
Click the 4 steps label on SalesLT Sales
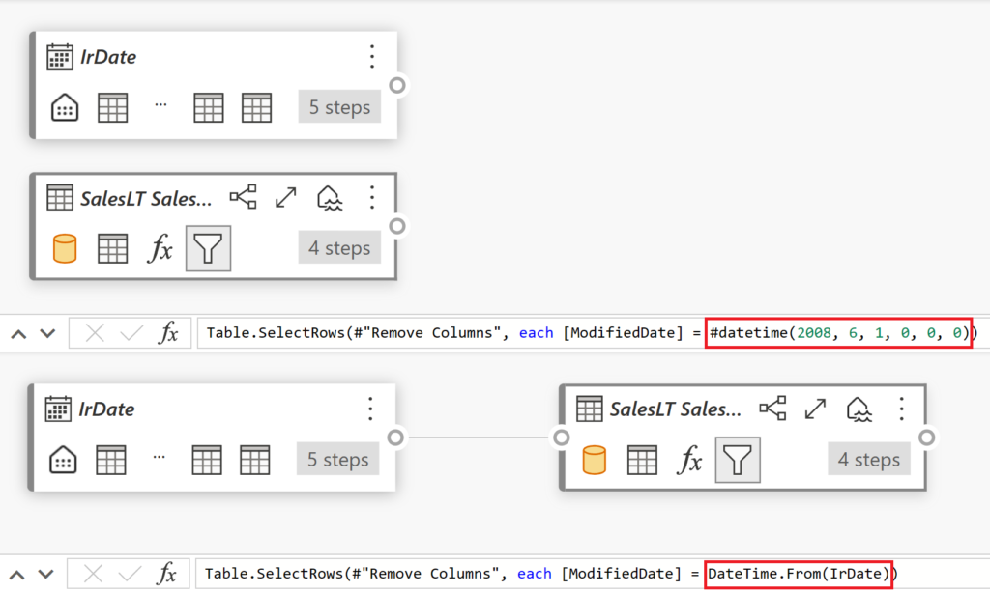click(339, 248)
